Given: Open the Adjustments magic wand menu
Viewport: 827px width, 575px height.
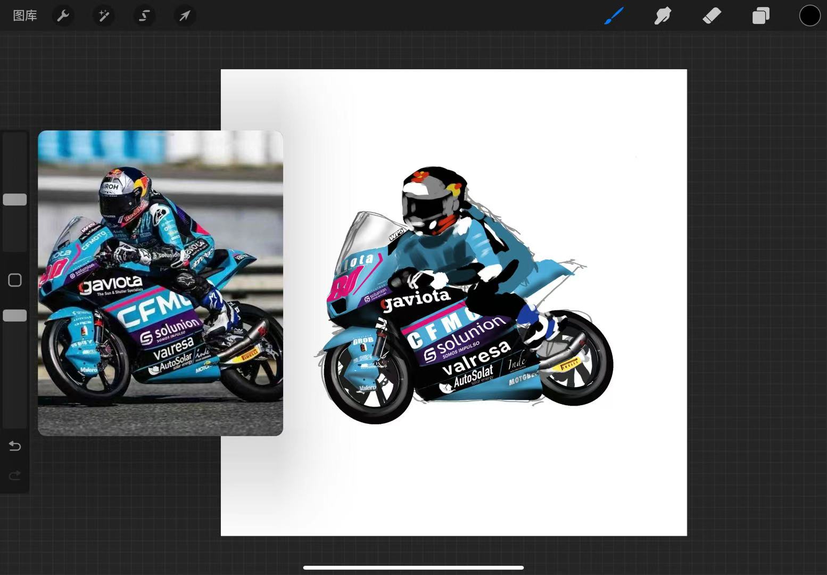Looking at the screenshot, I should click(x=104, y=16).
